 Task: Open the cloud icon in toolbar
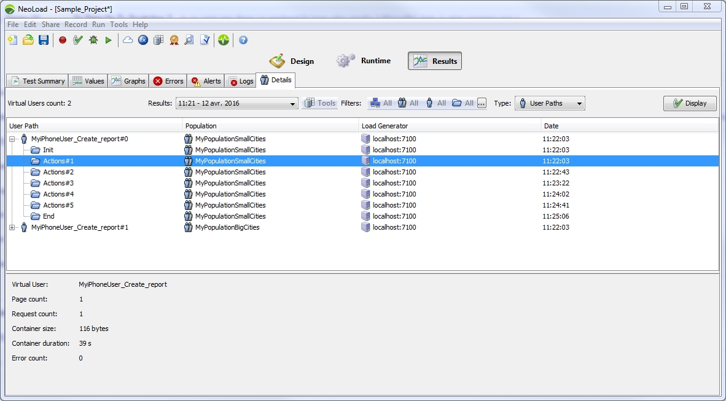(x=128, y=40)
